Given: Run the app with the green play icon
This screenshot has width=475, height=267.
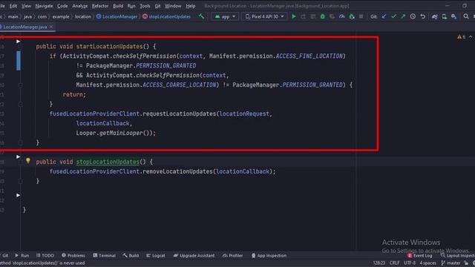Looking at the screenshot, I should 294,16.
